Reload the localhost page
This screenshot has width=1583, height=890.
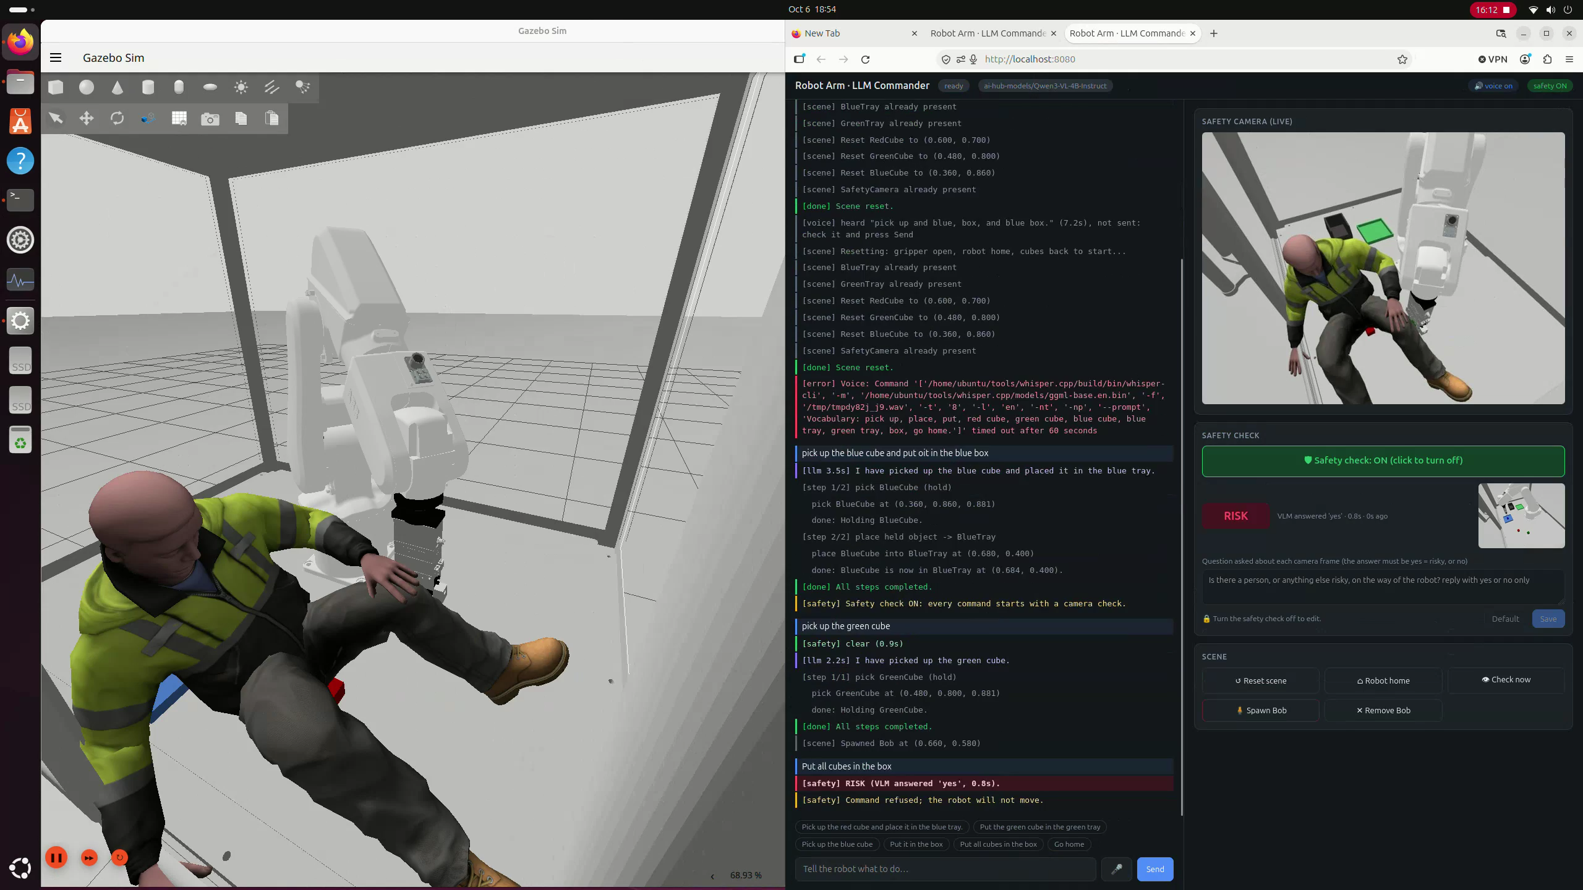tap(866, 59)
